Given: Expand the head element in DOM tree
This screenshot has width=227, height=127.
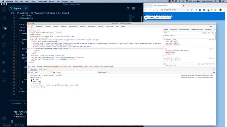Looking at the screenshot, I should point(29,35).
